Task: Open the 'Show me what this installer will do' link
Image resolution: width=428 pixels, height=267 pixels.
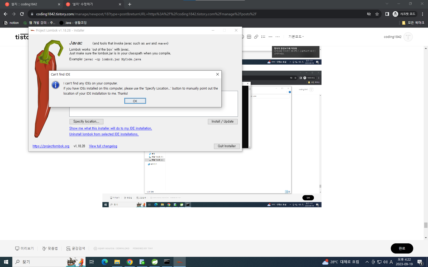Action: (x=111, y=128)
